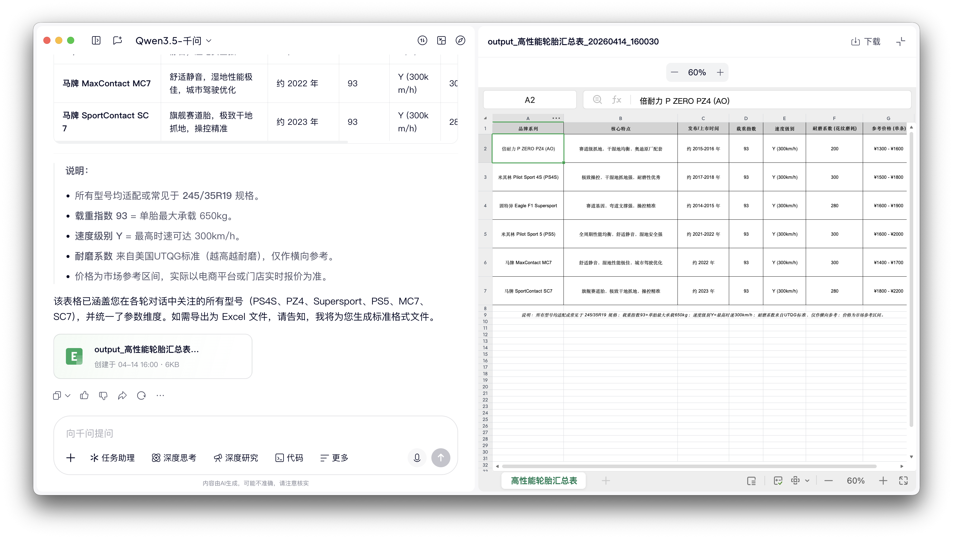Download the spreadsheet with 下载 button
The height and width of the screenshot is (539, 953).
[x=865, y=42]
